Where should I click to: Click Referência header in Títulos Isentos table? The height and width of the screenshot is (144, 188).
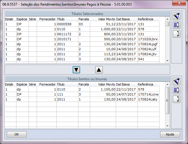point(148,84)
